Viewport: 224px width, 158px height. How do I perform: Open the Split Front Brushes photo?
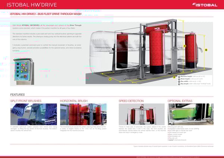[x=34, y=114]
